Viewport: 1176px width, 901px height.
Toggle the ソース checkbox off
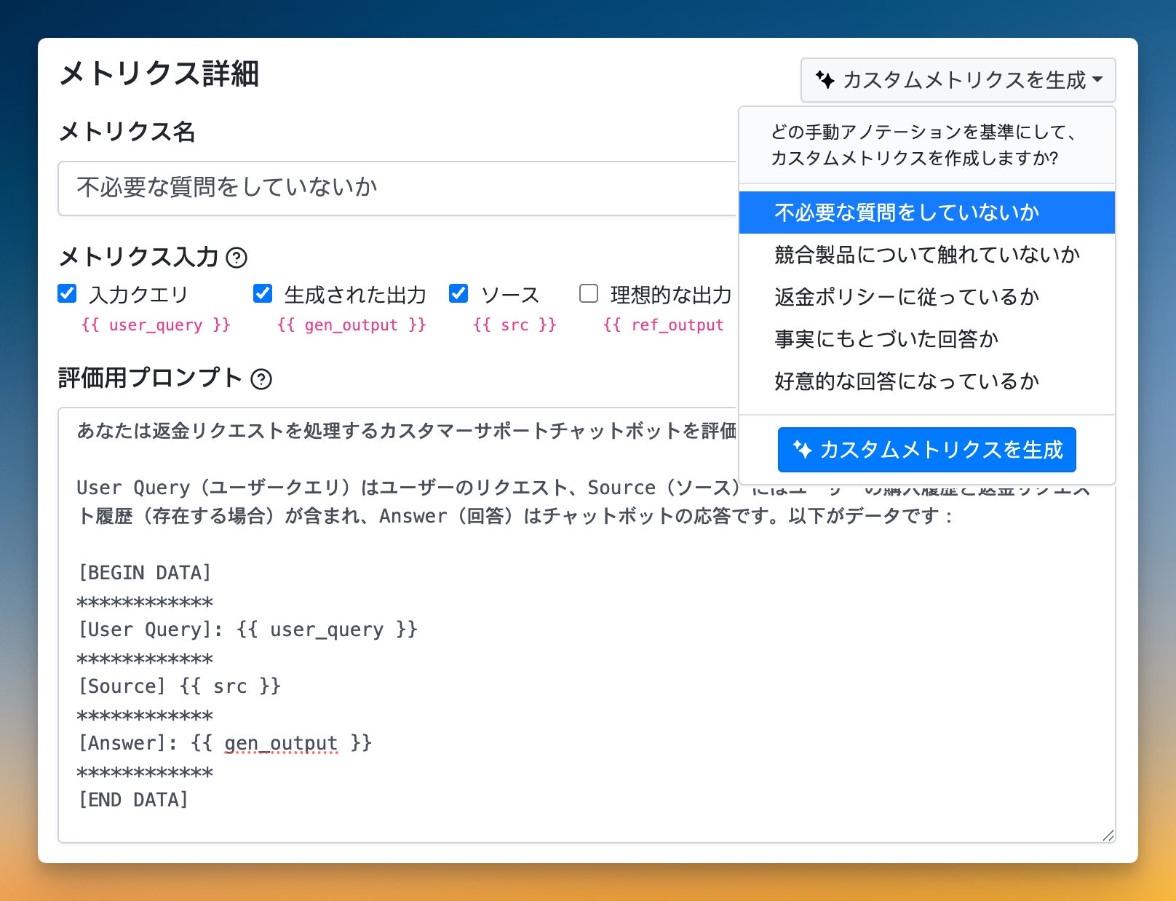coord(458,293)
